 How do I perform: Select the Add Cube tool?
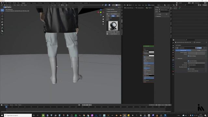(2, 34)
